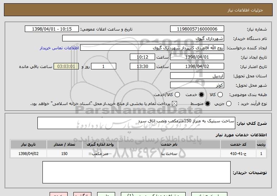The image size is (277, 196).
Task: Click row number 1 in services table
Action: [261, 154]
